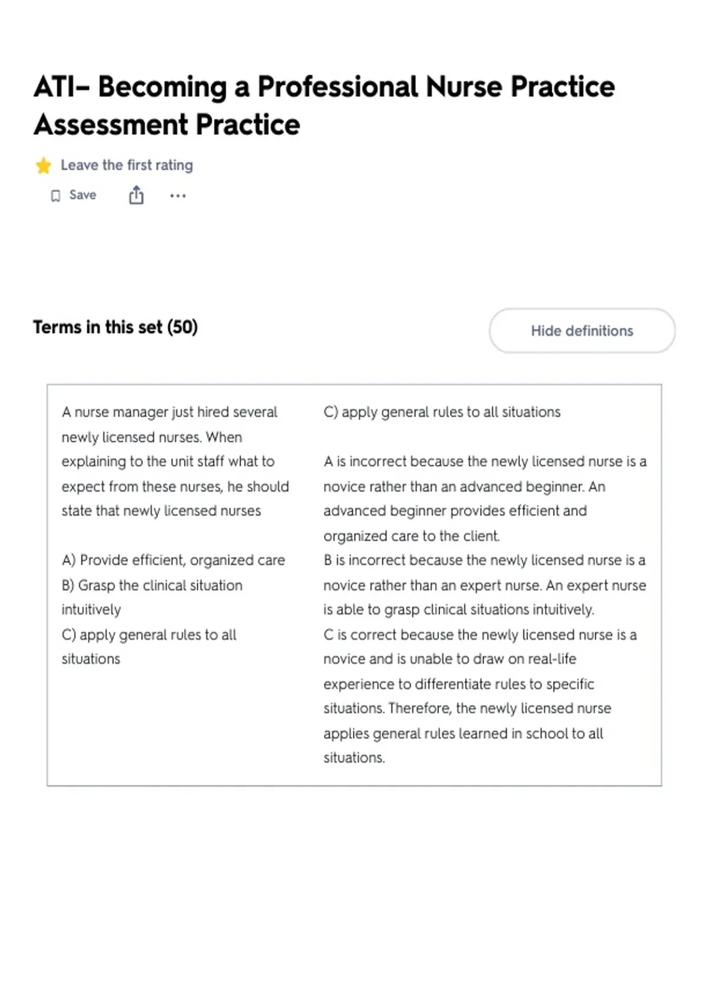The height and width of the screenshot is (1003, 708).
Task: Click the ATI Becoming a Professional Nurse title
Action: (x=324, y=87)
